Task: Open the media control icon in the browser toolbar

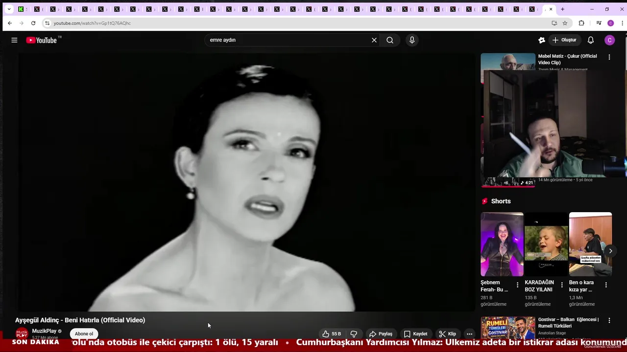Action: tap(599, 23)
